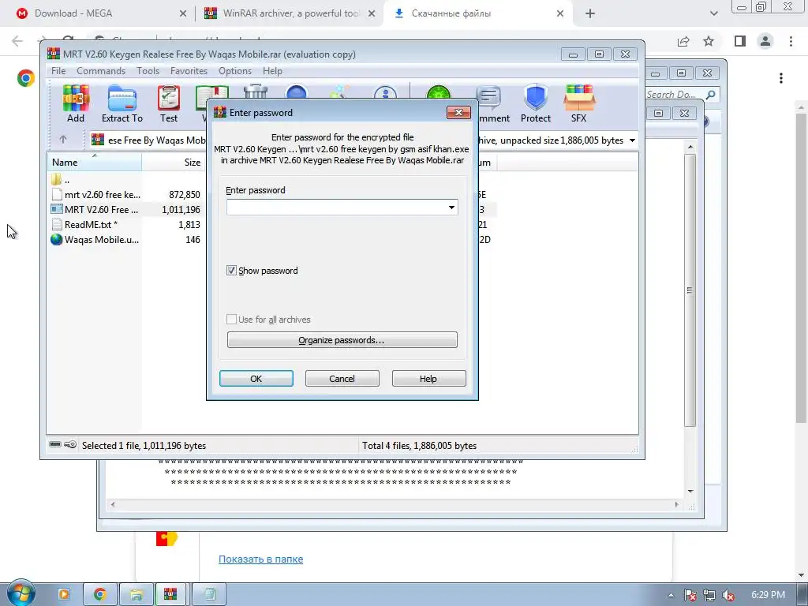
Task: Open the file explorer taskbar icon
Action: coord(136,594)
